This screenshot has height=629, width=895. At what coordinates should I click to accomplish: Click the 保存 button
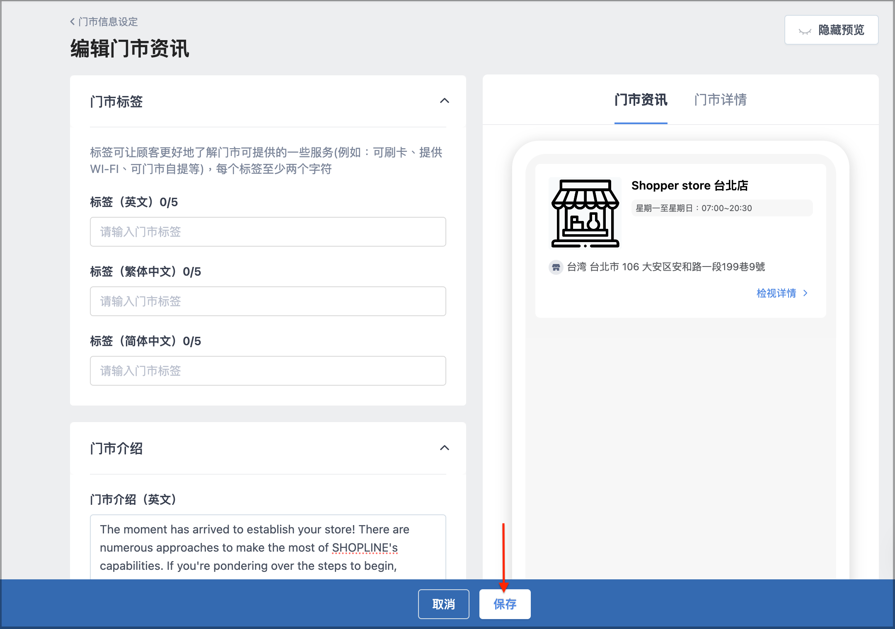point(505,604)
